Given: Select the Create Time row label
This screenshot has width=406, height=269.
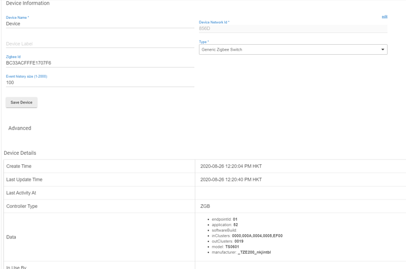Looking at the screenshot, I should 19,167.
